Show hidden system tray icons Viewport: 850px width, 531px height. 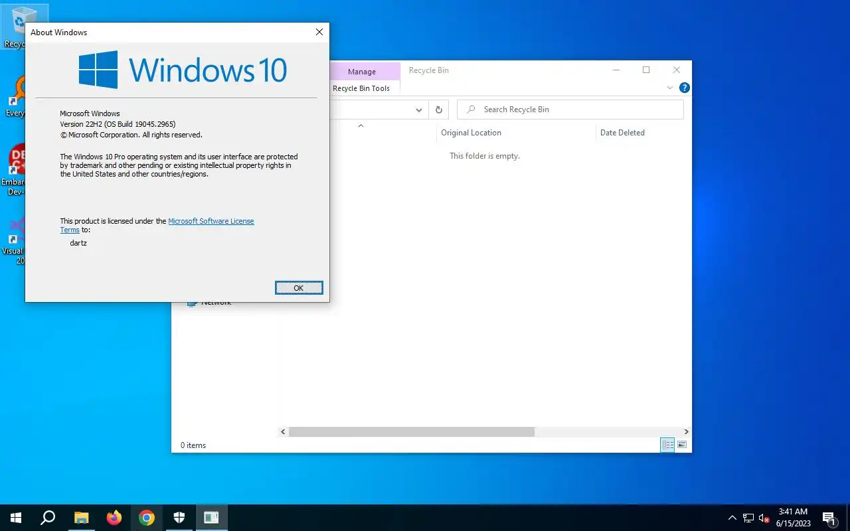(732, 518)
